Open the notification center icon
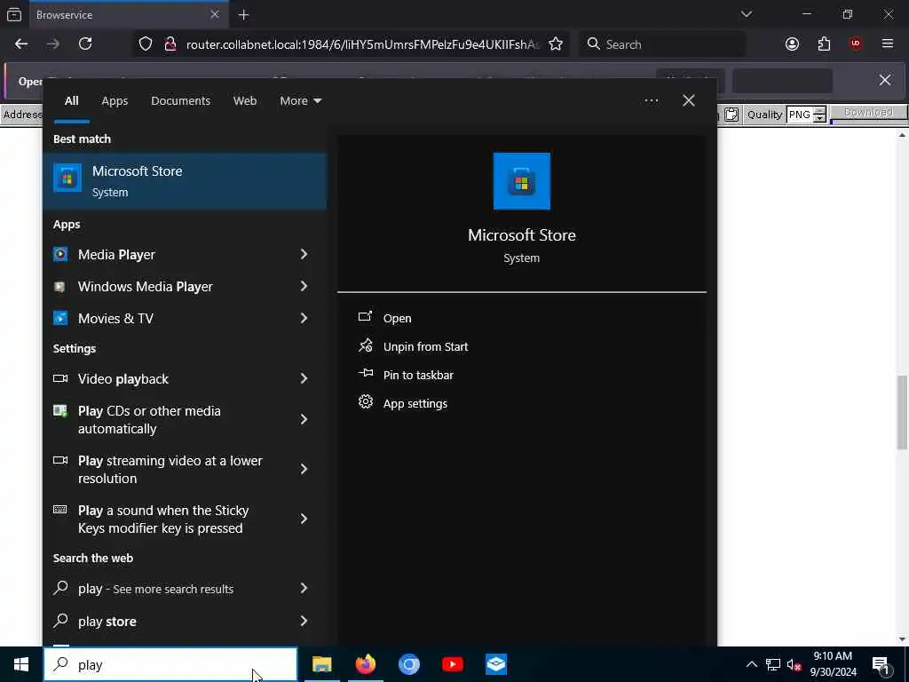 pyautogui.click(x=881, y=665)
